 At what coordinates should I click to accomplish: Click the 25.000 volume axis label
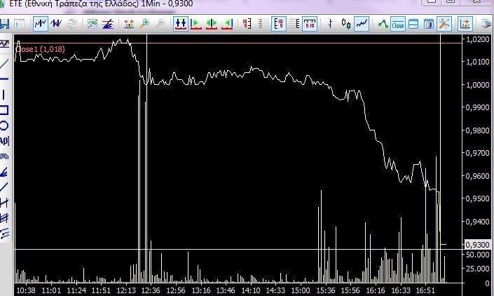pos(478,269)
